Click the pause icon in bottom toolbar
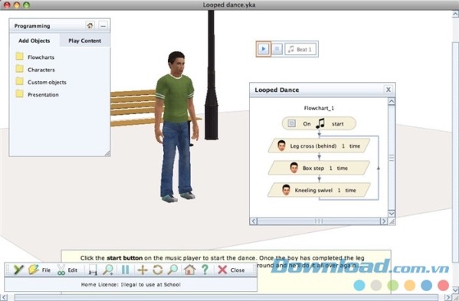The image size is (459, 301). pos(126,270)
